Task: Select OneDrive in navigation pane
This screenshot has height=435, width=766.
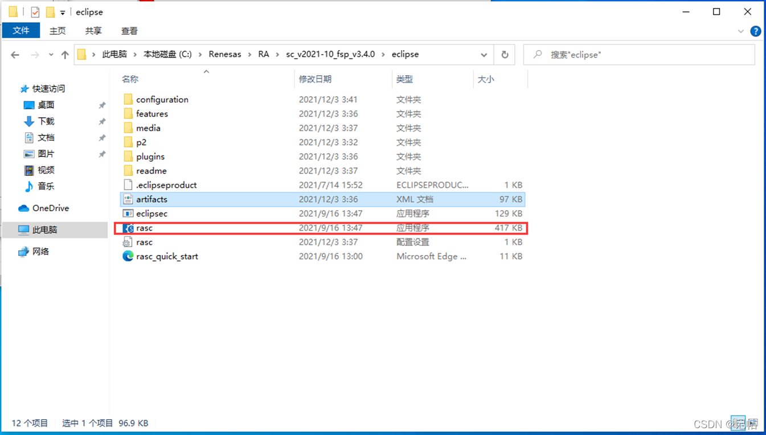Action: 44,208
